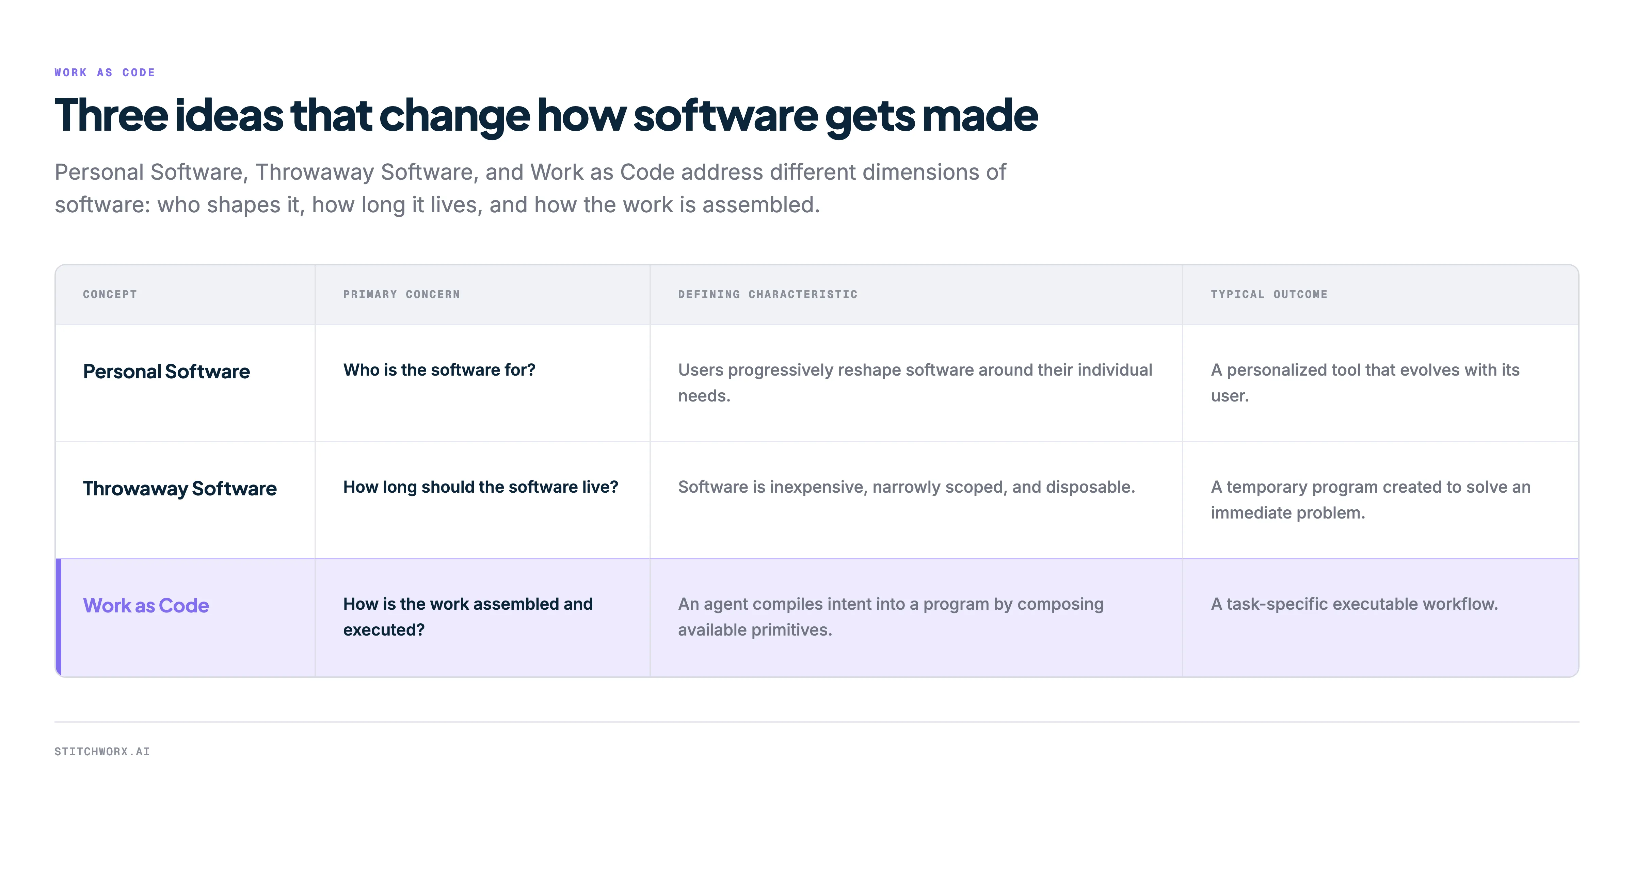This screenshot has width=1634, height=871.
Task: Click the subtitle paragraph under the headline
Action: [530, 188]
